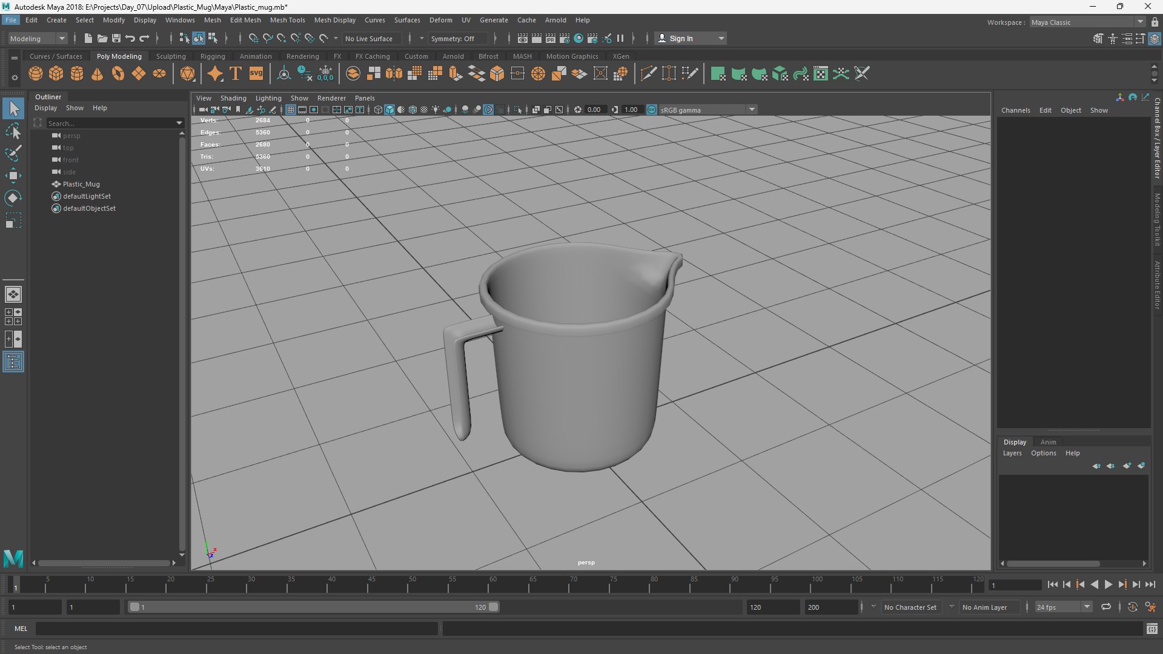Open the Mesh Tools menu

[x=287, y=20]
